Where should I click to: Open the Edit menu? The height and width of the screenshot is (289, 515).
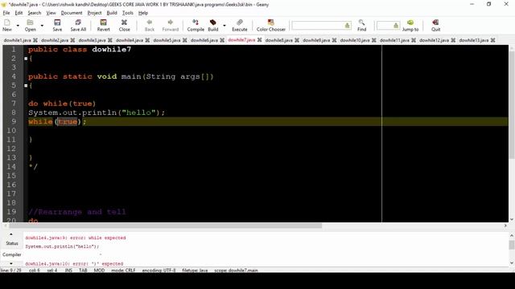[19, 13]
